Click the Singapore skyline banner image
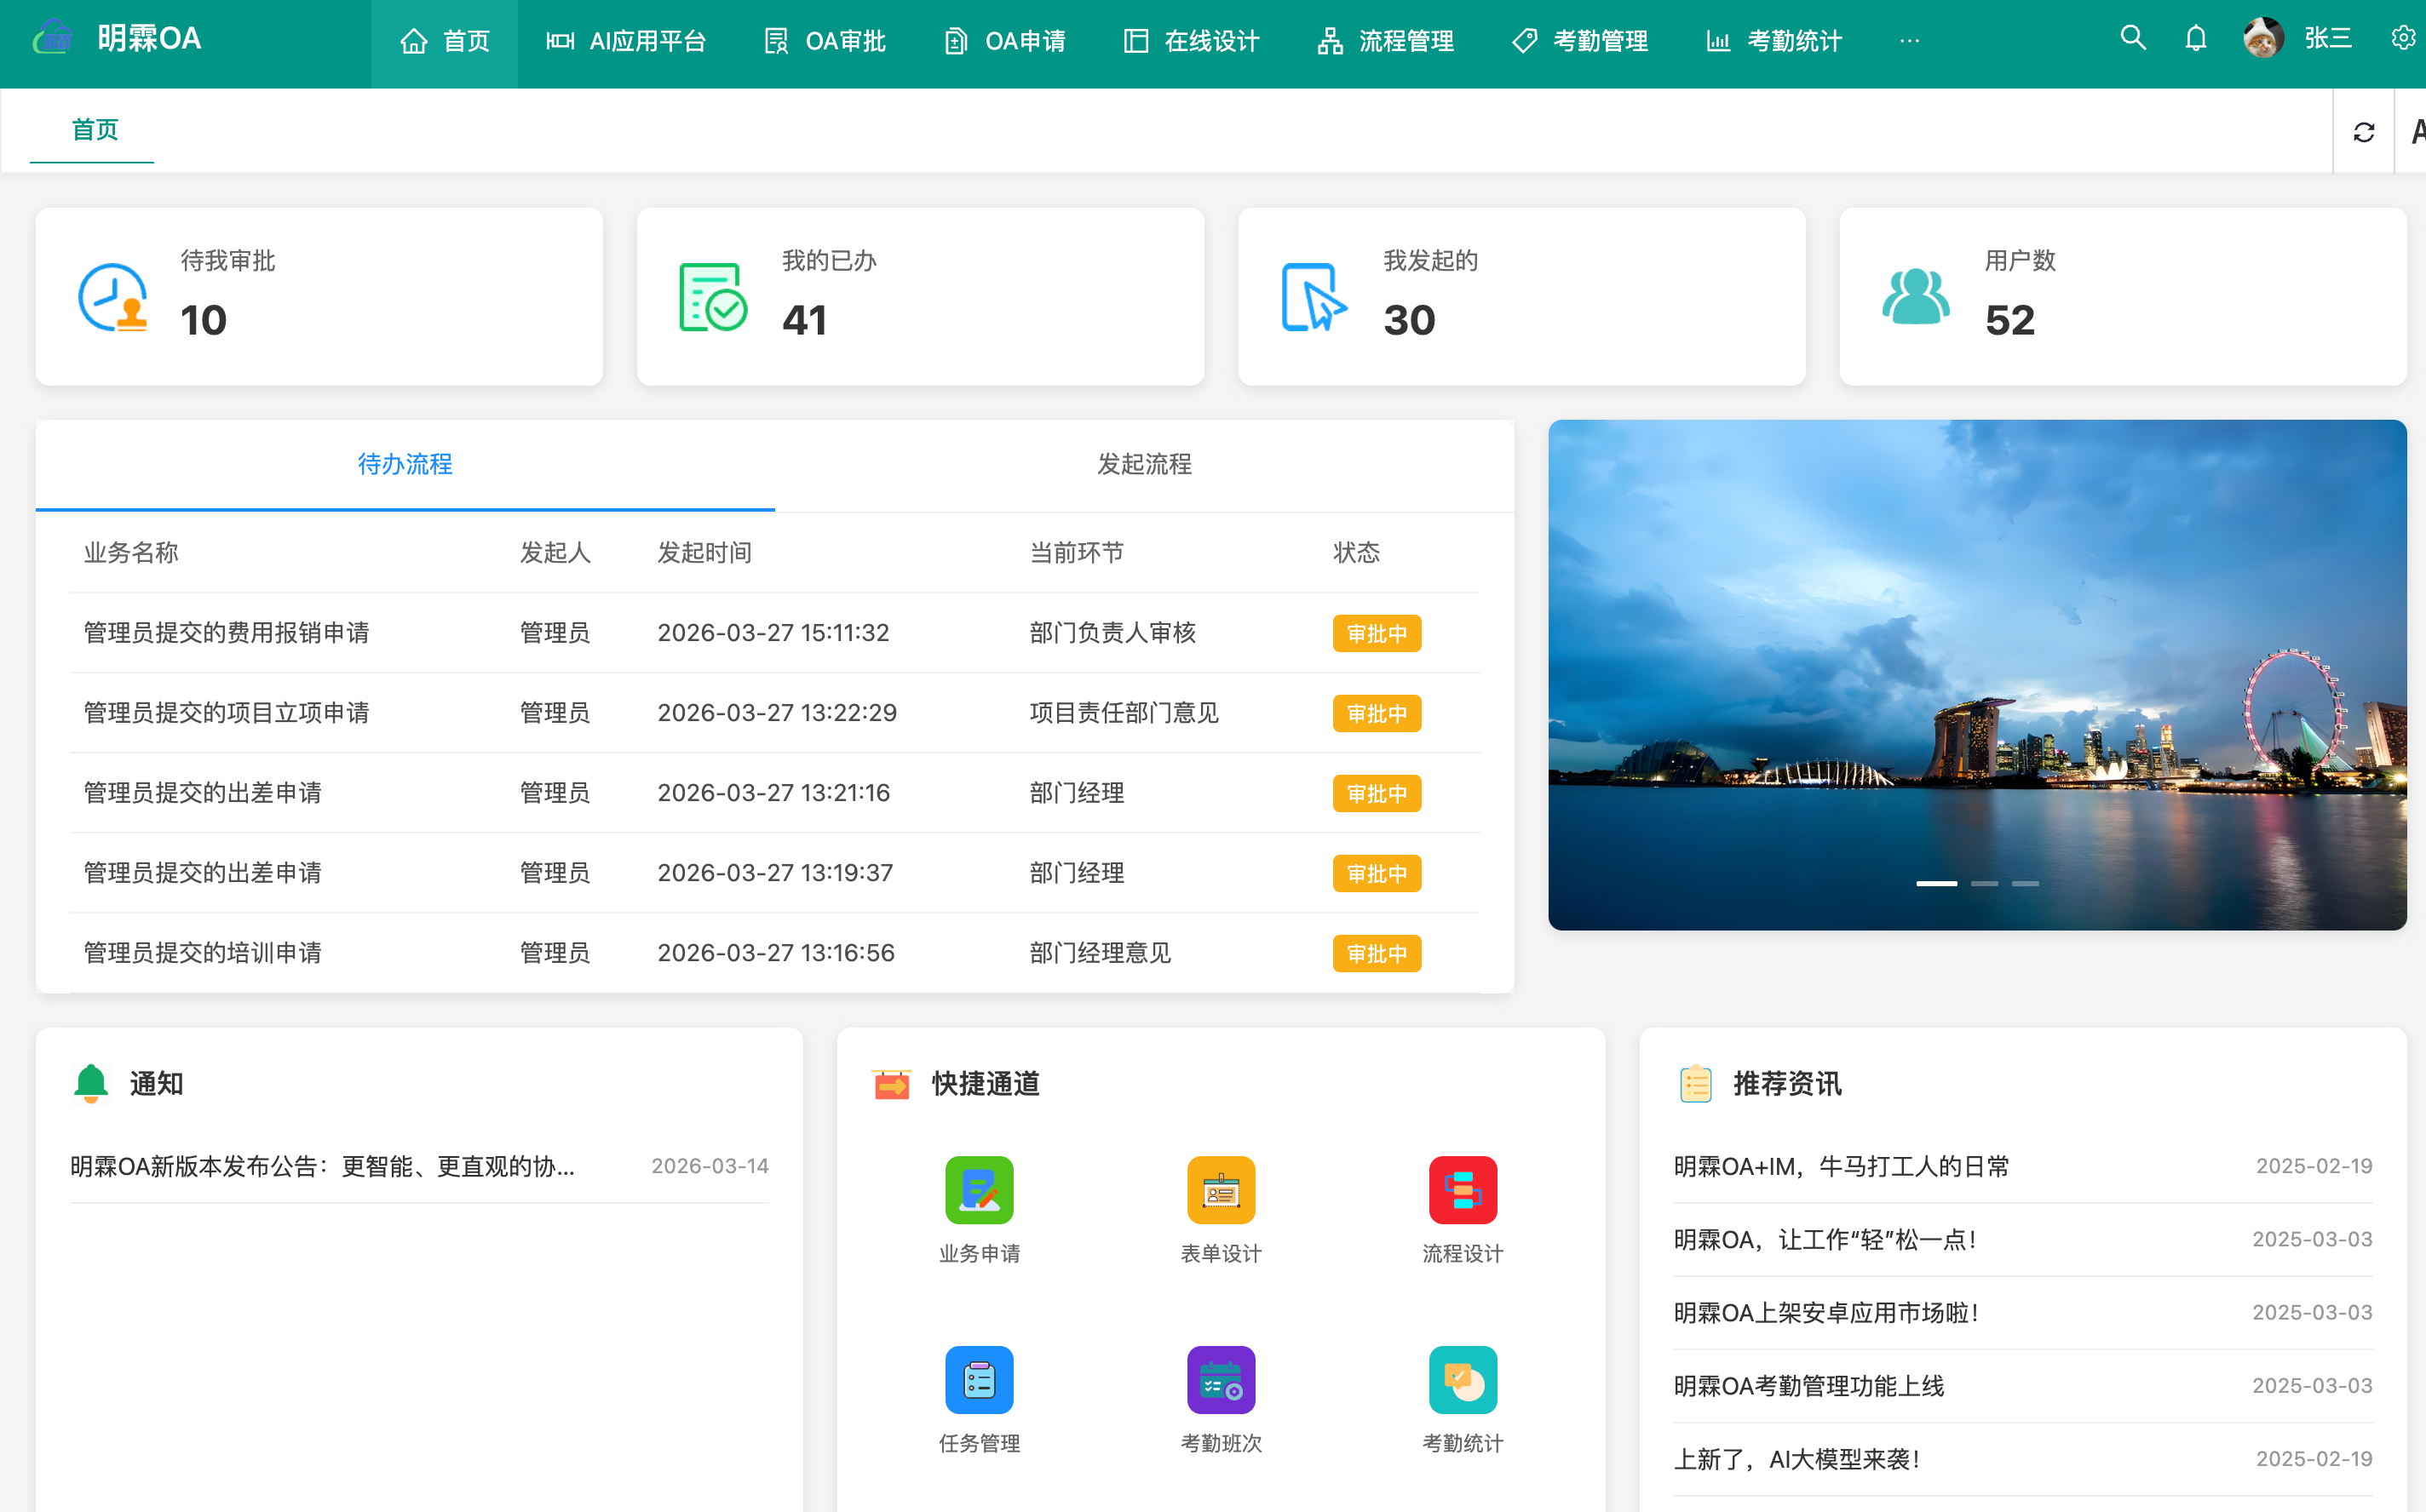Image resolution: width=2426 pixels, height=1512 pixels. pos(1977,675)
